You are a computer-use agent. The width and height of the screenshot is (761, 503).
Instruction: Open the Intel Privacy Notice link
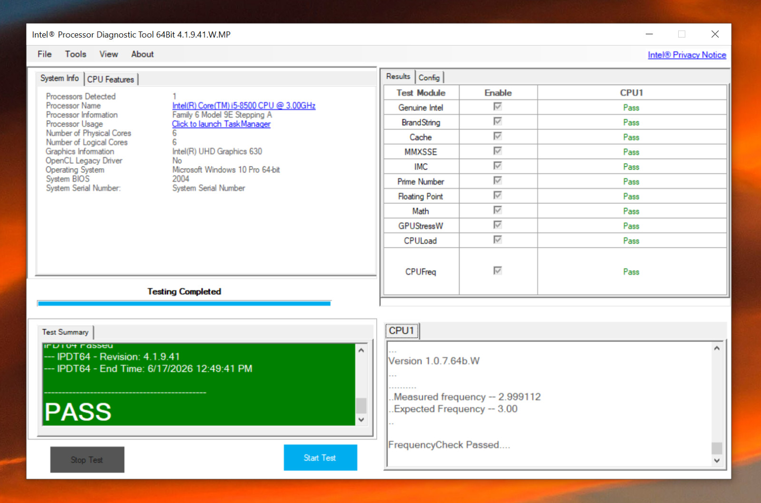pos(687,55)
